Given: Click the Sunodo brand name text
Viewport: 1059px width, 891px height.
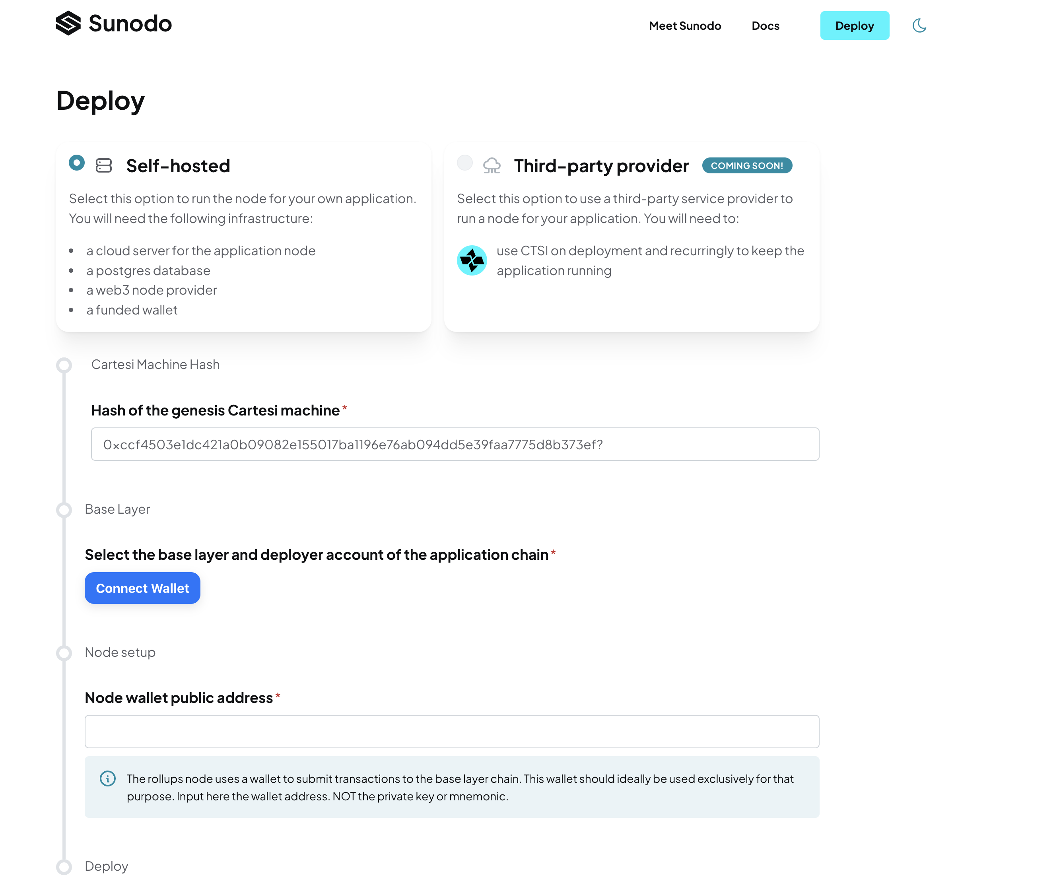Looking at the screenshot, I should click(130, 24).
